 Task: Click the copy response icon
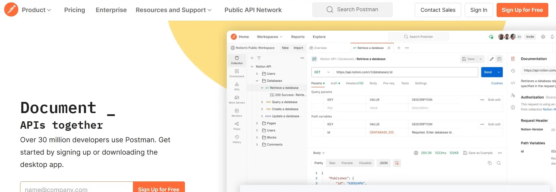(490, 163)
